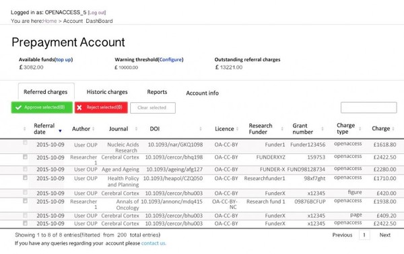Tick checkbox for Nucleic Acids Research row
The height and width of the screenshot is (254, 404).
pos(25,142)
